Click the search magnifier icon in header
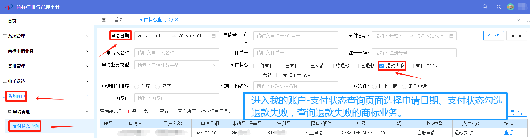Image resolution: width=530 pixels, height=138 pixels. [x=485, y=7]
